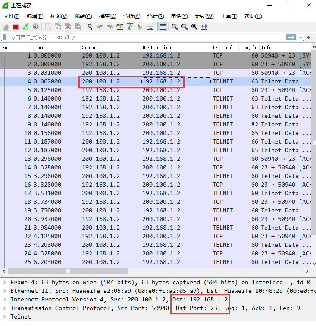Open the 统计(S) menu

click(156, 16)
